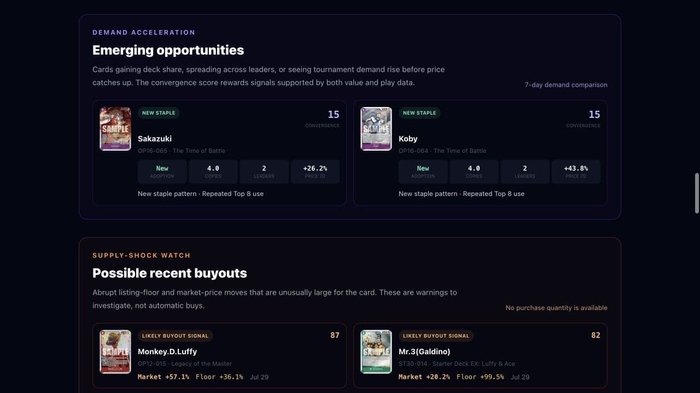Click buyout score 87 on Monkey.D.Luffy

(x=335, y=335)
